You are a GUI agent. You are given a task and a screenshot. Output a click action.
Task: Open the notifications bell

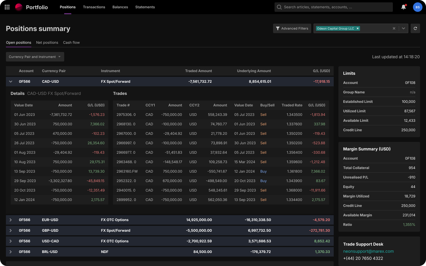coord(404,7)
